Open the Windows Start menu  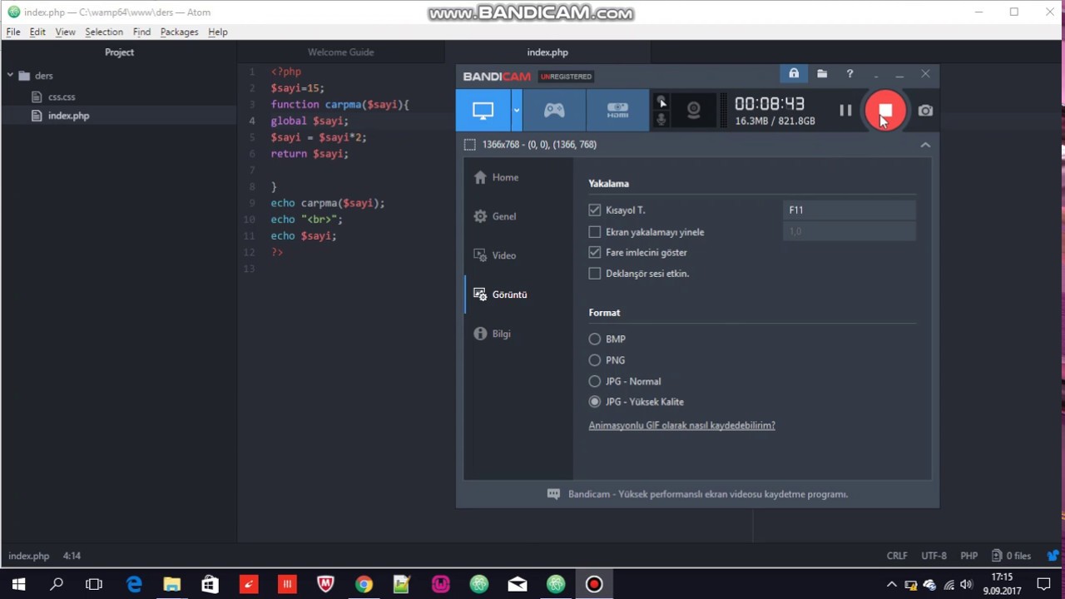click(x=18, y=585)
